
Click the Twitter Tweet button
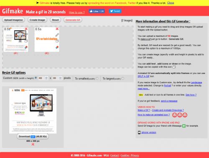pos(115,11)
